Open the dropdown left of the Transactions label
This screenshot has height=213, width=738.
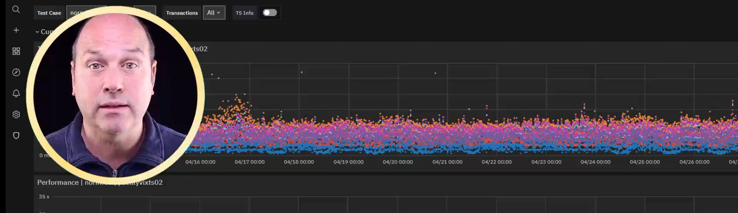pyautogui.click(x=145, y=12)
